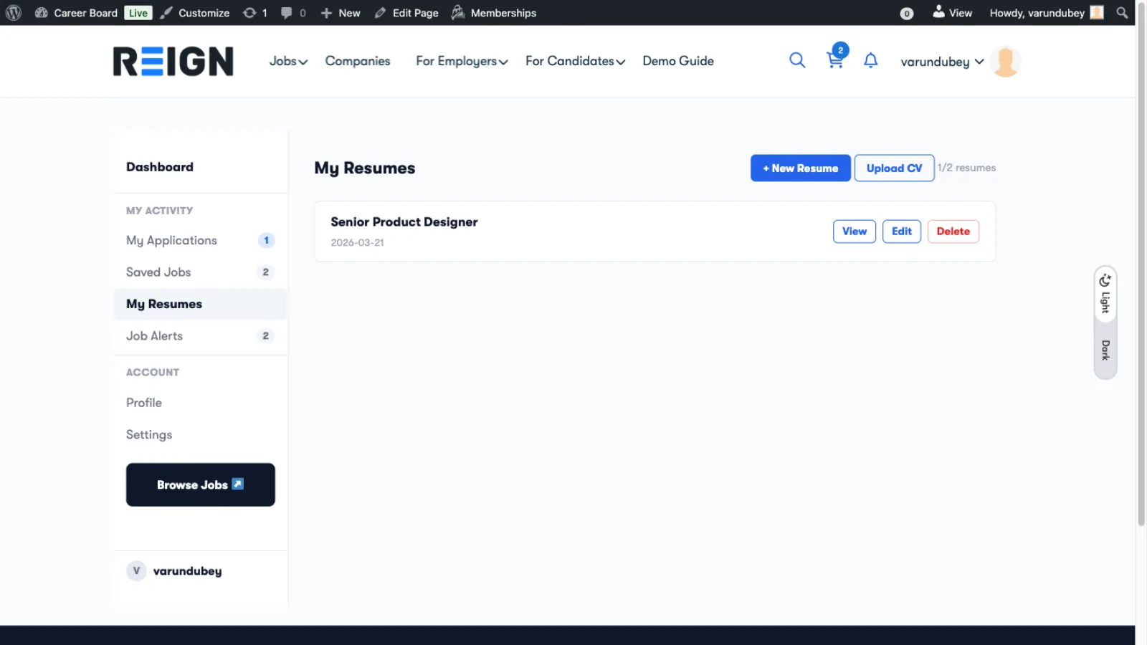Open the WordPress logo menu
The height and width of the screenshot is (645, 1147).
(x=14, y=13)
